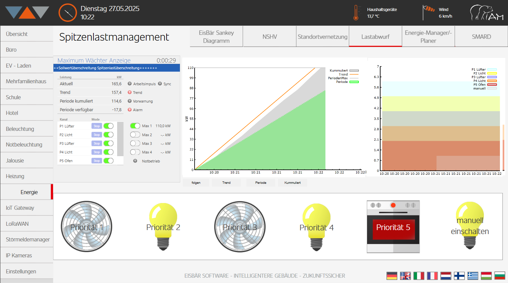Enable the Max 3 switch

[x=135, y=143]
